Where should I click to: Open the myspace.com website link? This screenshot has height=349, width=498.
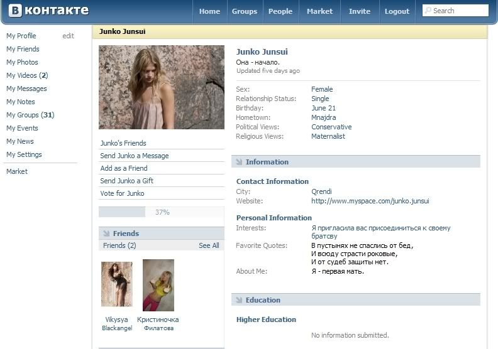click(x=370, y=201)
